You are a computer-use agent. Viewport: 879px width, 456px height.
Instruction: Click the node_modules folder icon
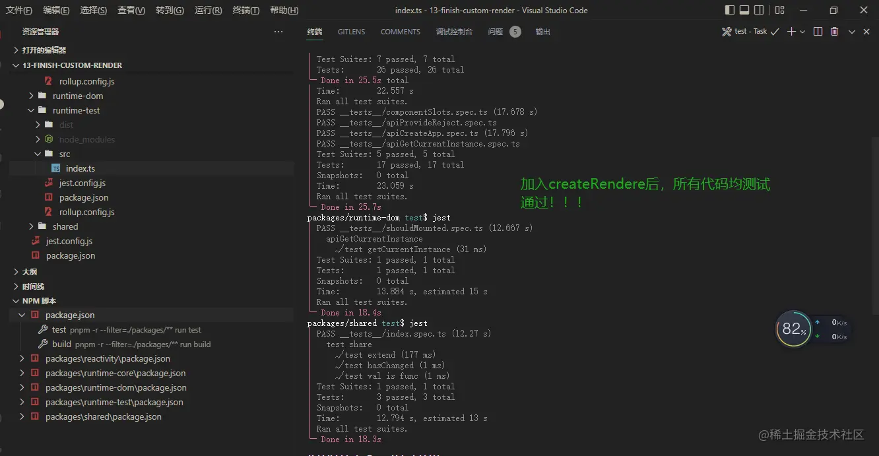coord(49,139)
